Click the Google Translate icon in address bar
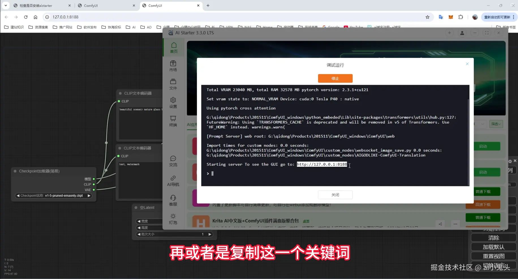This screenshot has width=518, height=279. tap(440, 17)
